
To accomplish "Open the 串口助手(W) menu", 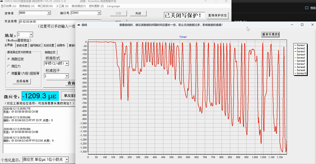I will coord(45,6).
